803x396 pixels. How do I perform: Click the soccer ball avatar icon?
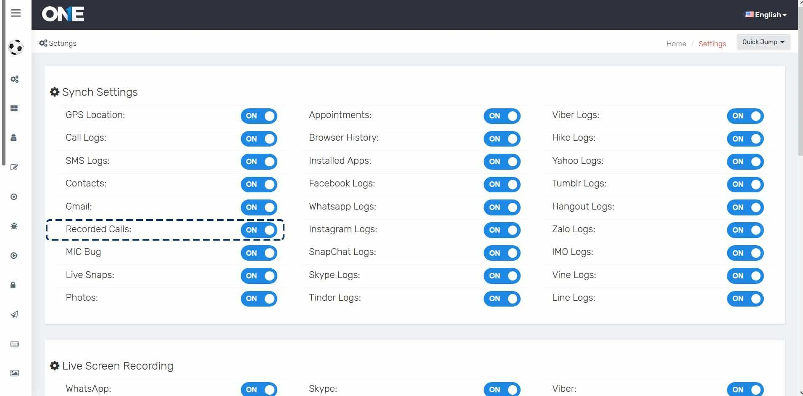tap(16, 47)
